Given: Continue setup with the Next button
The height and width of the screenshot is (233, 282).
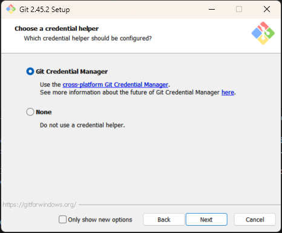Looking at the screenshot, I should (x=206, y=219).
